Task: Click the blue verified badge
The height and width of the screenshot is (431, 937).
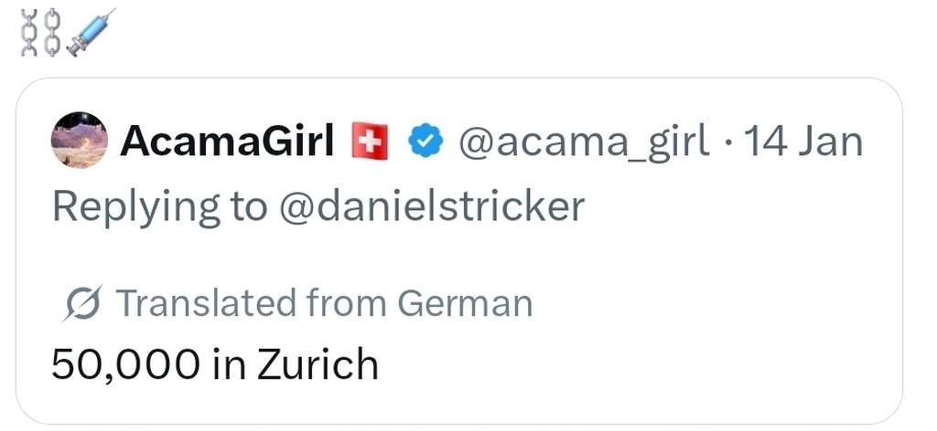Action: coord(425,142)
